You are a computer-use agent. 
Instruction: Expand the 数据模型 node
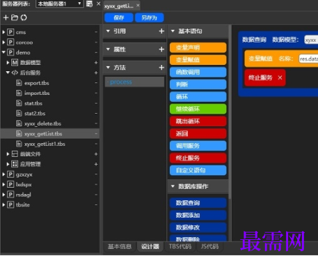(x=8, y=63)
